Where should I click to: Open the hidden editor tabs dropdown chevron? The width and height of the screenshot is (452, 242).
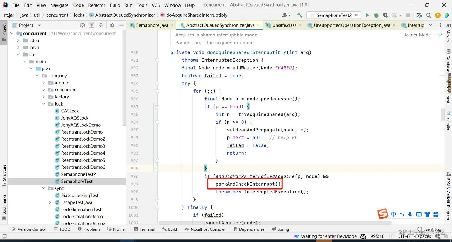pyautogui.click(x=430, y=25)
